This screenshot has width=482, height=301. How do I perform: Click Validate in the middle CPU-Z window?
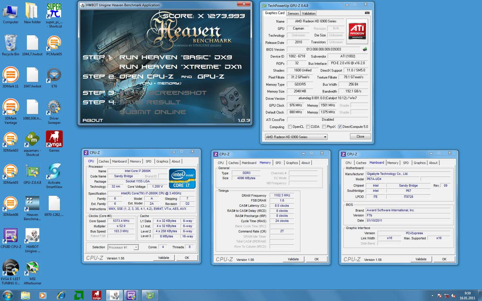[293, 259]
